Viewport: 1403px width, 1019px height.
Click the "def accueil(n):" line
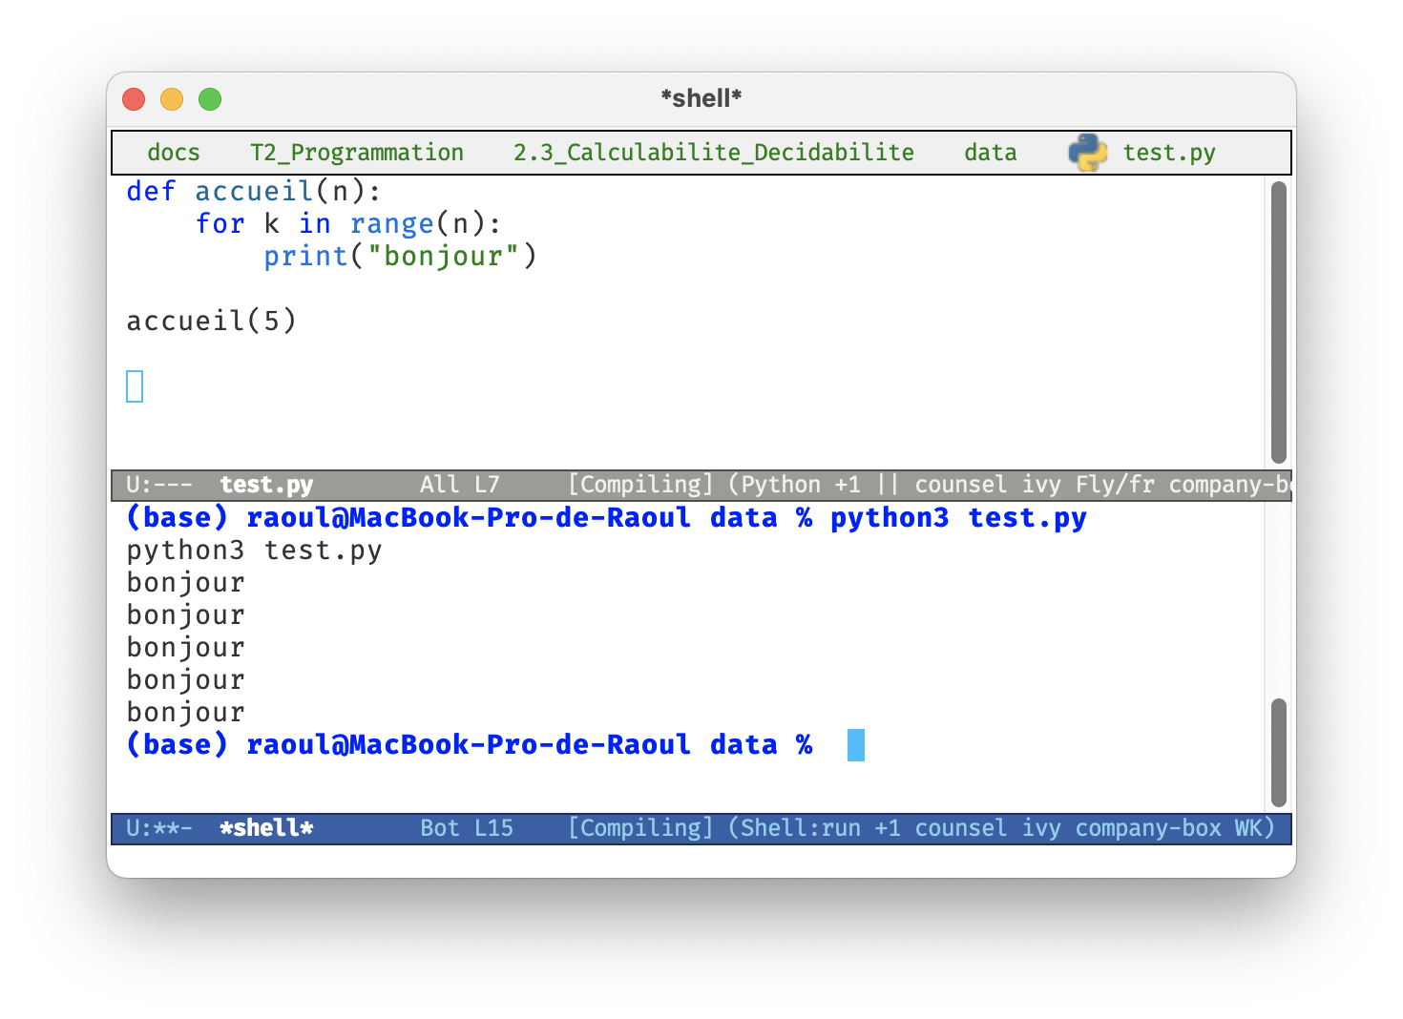254,192
